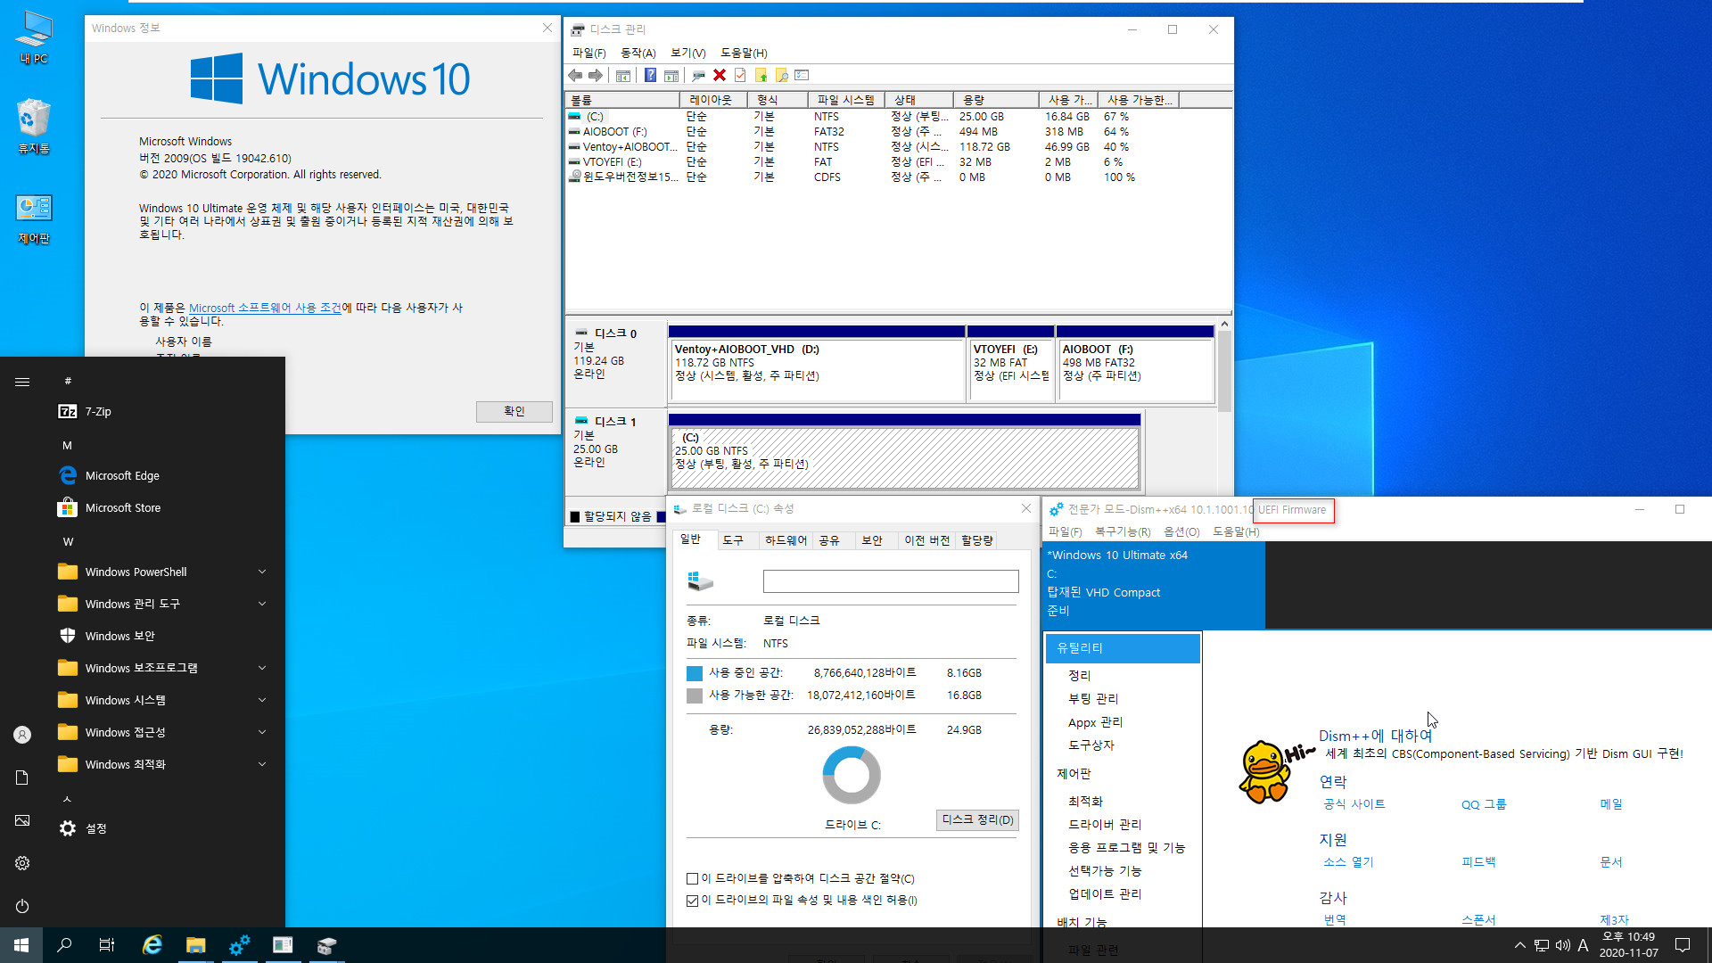The height and width of the screenshot is (963, 1712).
Task: Toggle the console tree view toolbar icon
Action: coord(623,76)
